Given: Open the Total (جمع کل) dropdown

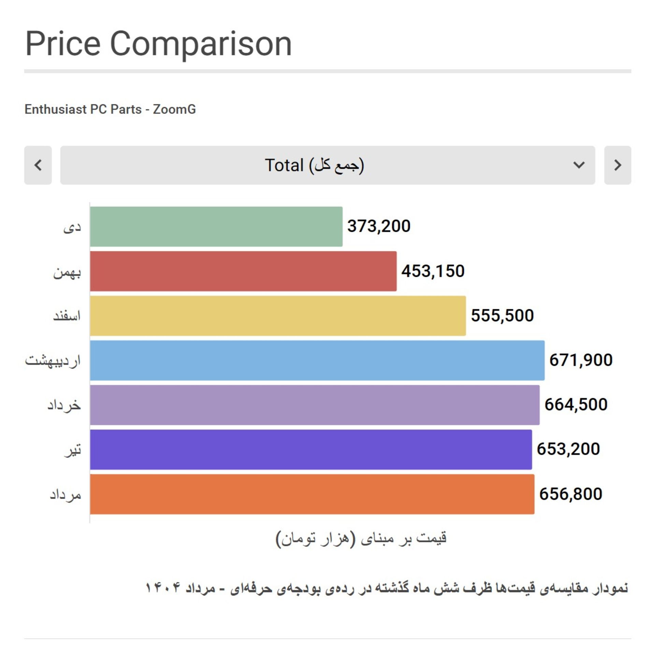Looking at the screenshot, I should 327,165.
